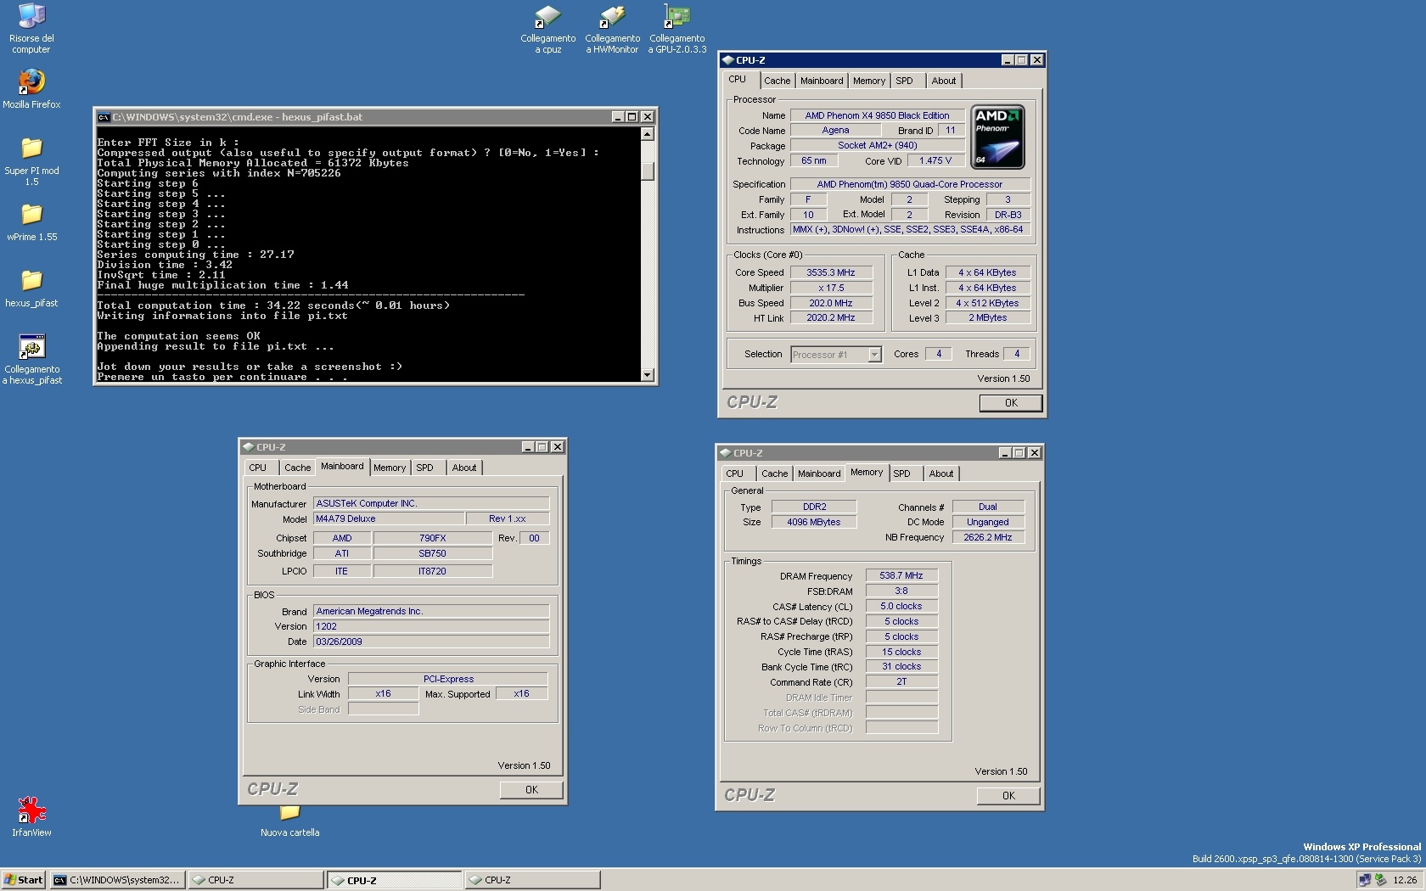The image size is (1426, 891).
Task: Click processor Name field AMD Phenom X4 9850
Action: coord(877,115)
